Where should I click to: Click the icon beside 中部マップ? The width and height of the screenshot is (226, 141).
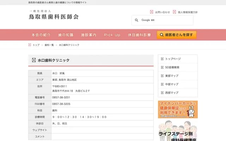162,84
